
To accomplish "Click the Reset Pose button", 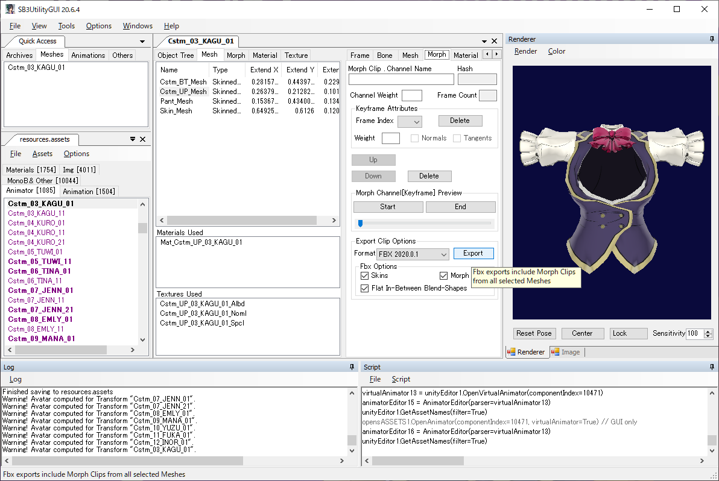I will [x=534, y=333].
